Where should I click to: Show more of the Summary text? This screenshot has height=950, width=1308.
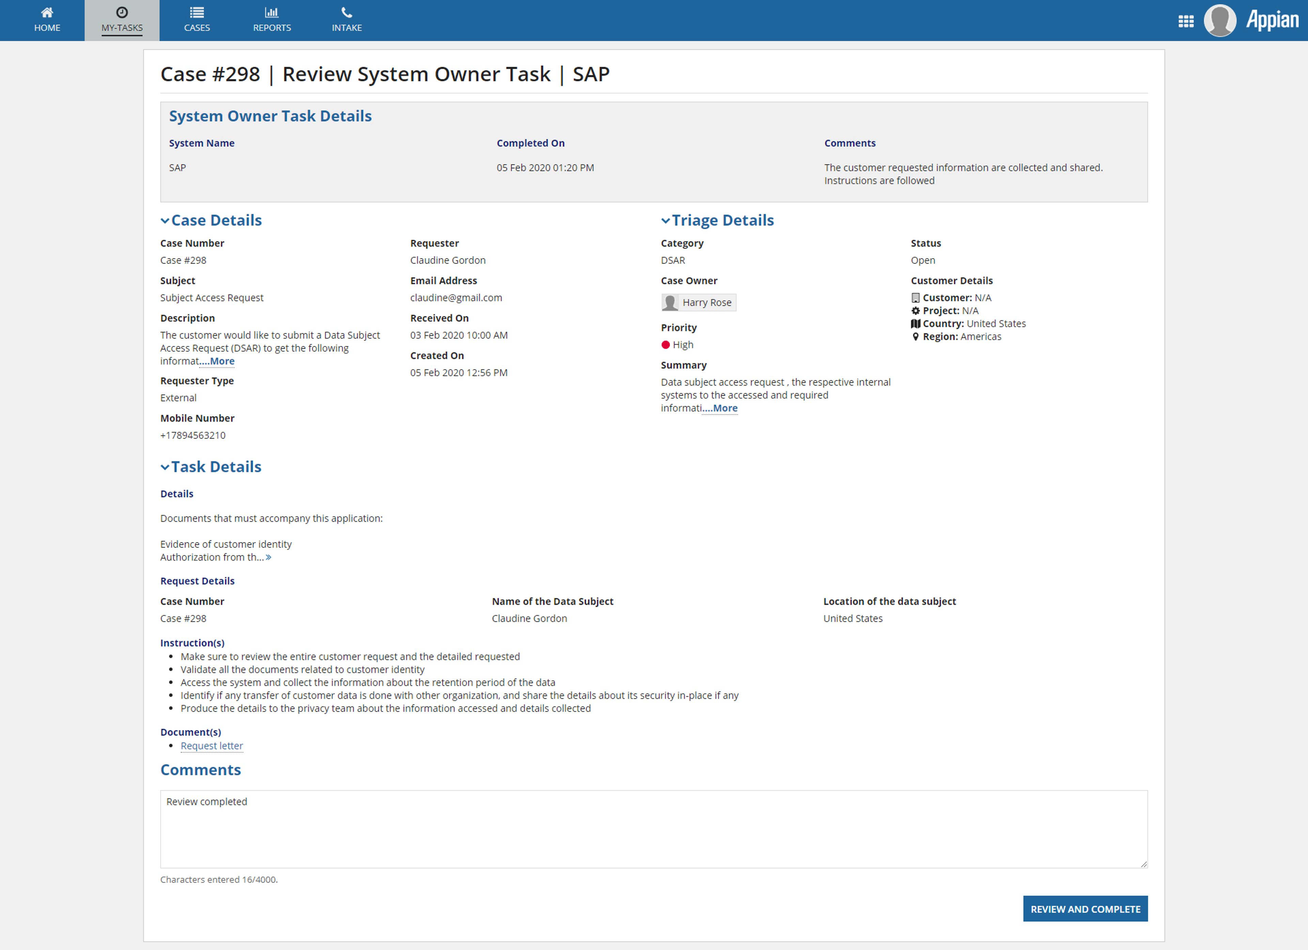click(x=720, y=408)
